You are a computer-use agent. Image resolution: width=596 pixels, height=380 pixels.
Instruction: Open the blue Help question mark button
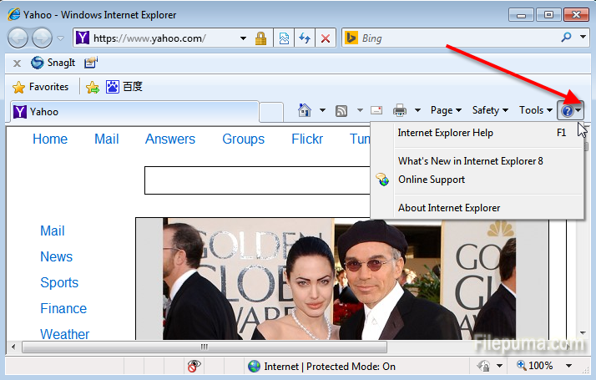(x=568, y=110)
